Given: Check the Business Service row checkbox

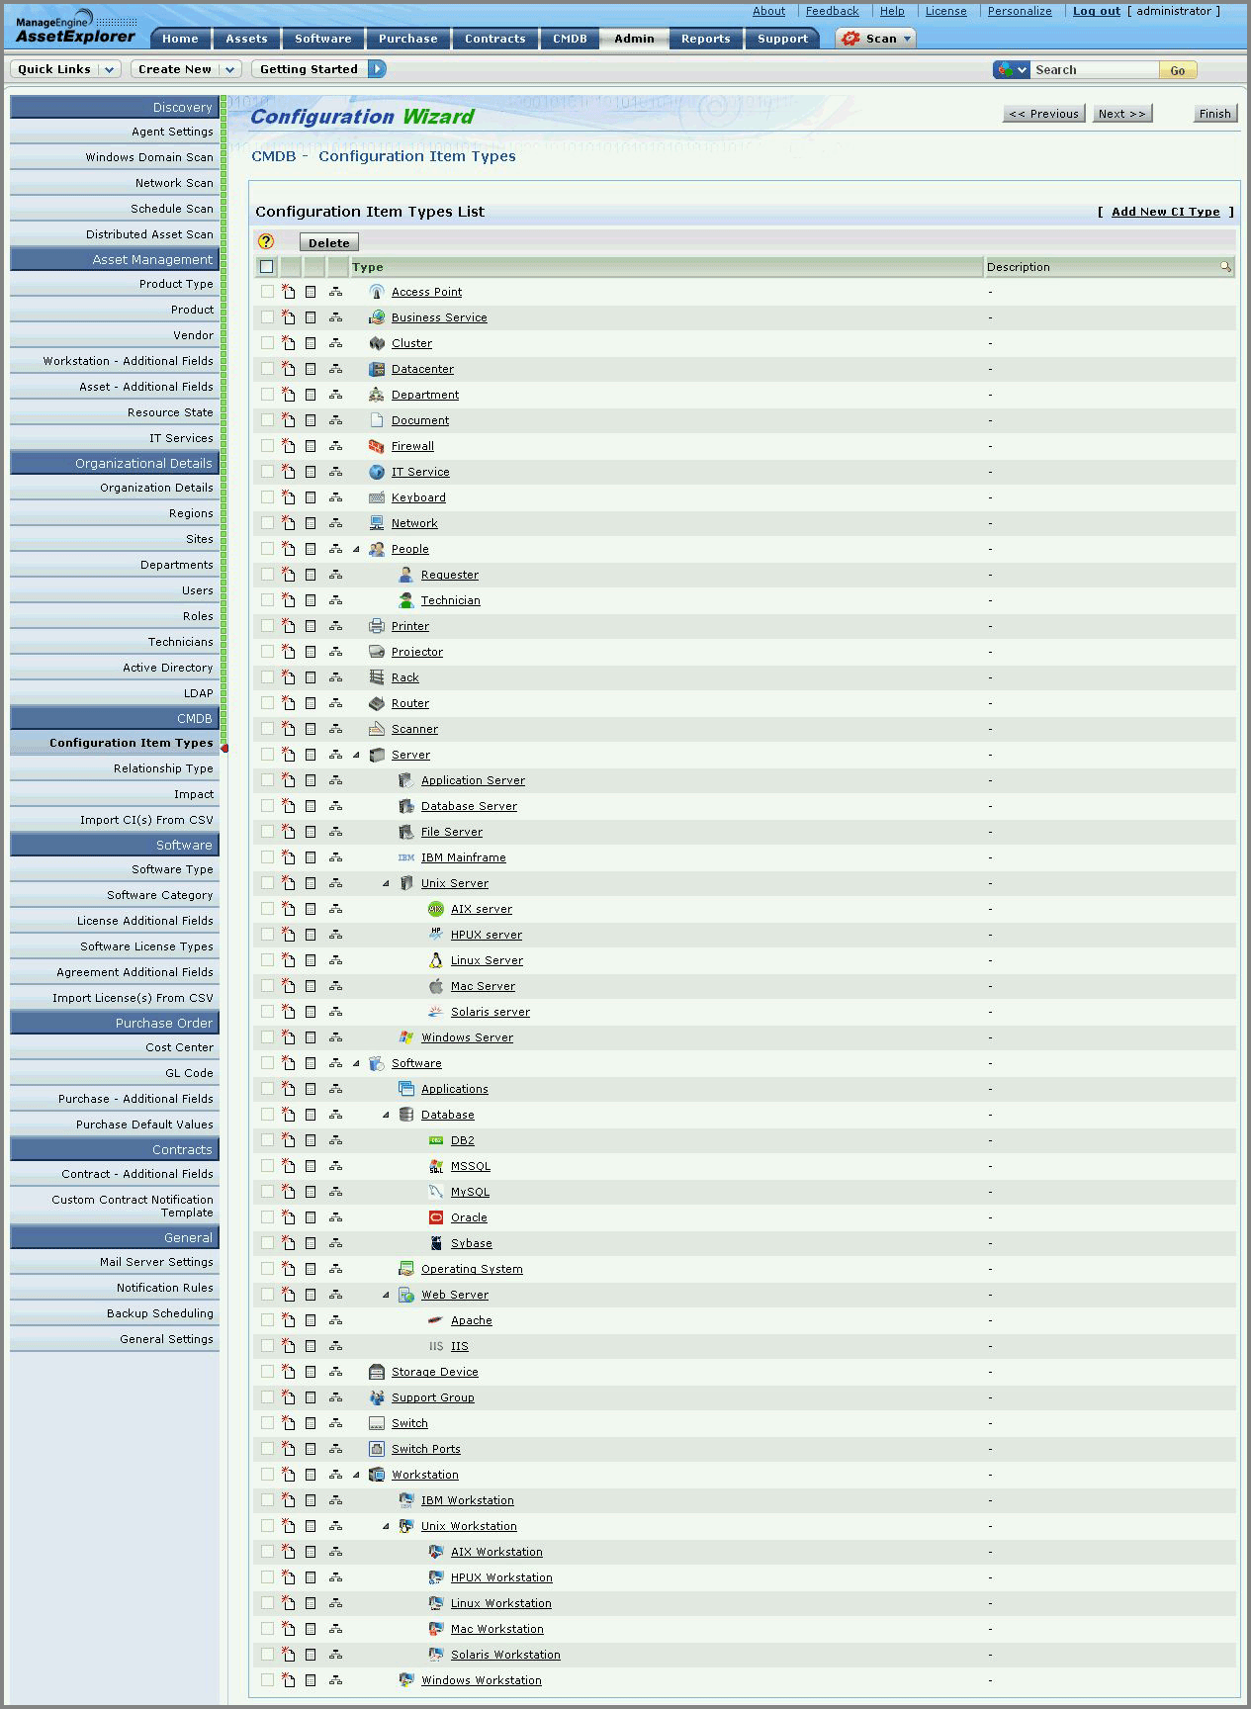Looking at the screenshot, I should 267,317.
